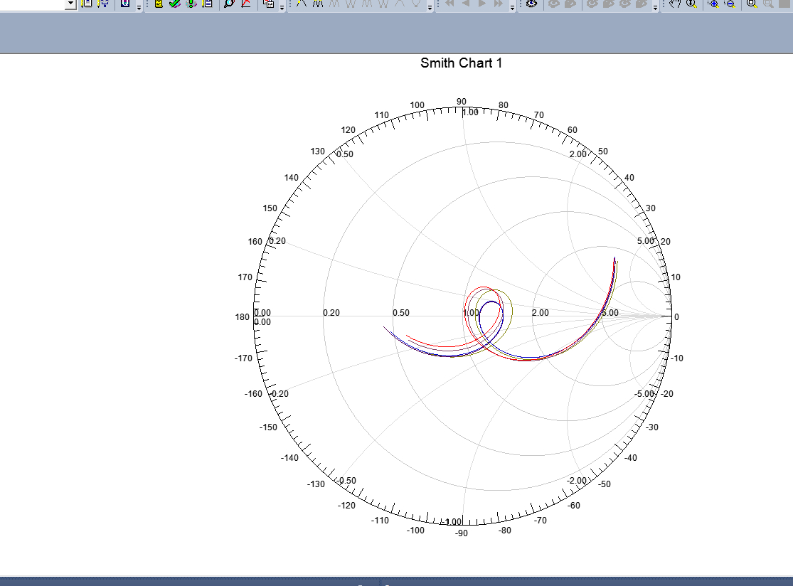The image size is (793, 586).
Task: Click the step backward animation button
Action: pos(466,3)
